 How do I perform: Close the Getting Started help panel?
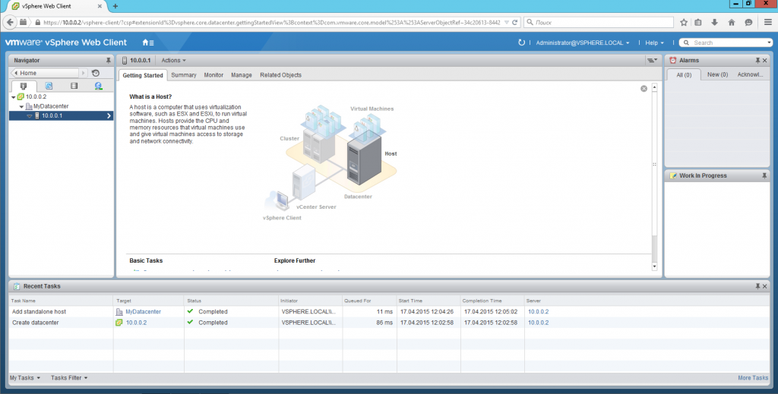pyautogui.click(x=644, y=89)
